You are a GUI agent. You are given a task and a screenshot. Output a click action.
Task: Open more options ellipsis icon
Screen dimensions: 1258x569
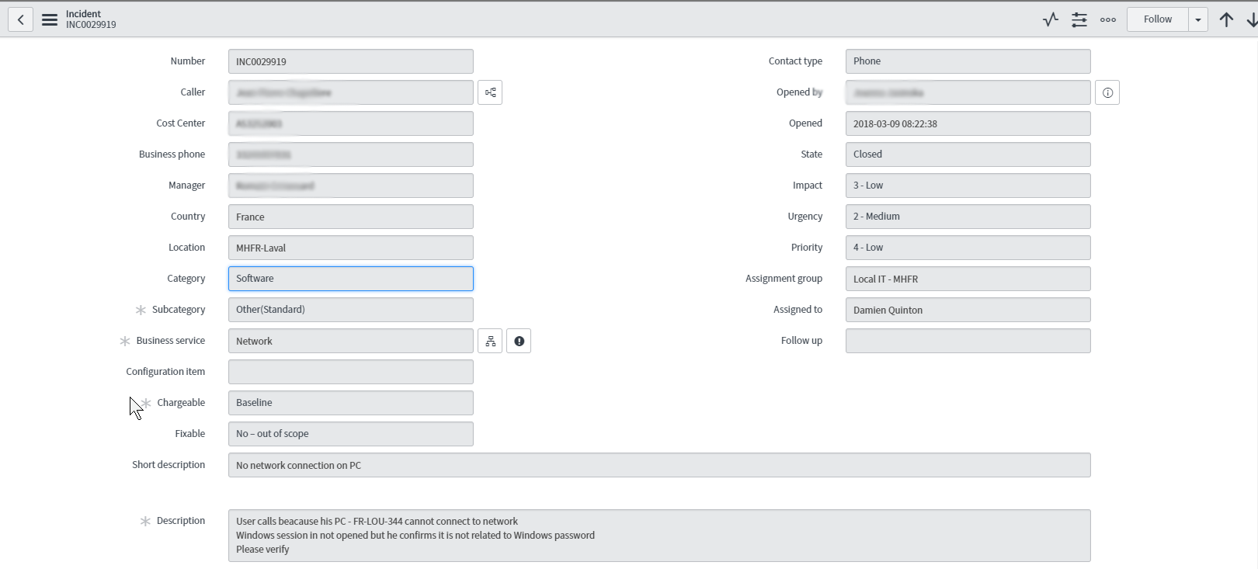tap(1108, 19)
